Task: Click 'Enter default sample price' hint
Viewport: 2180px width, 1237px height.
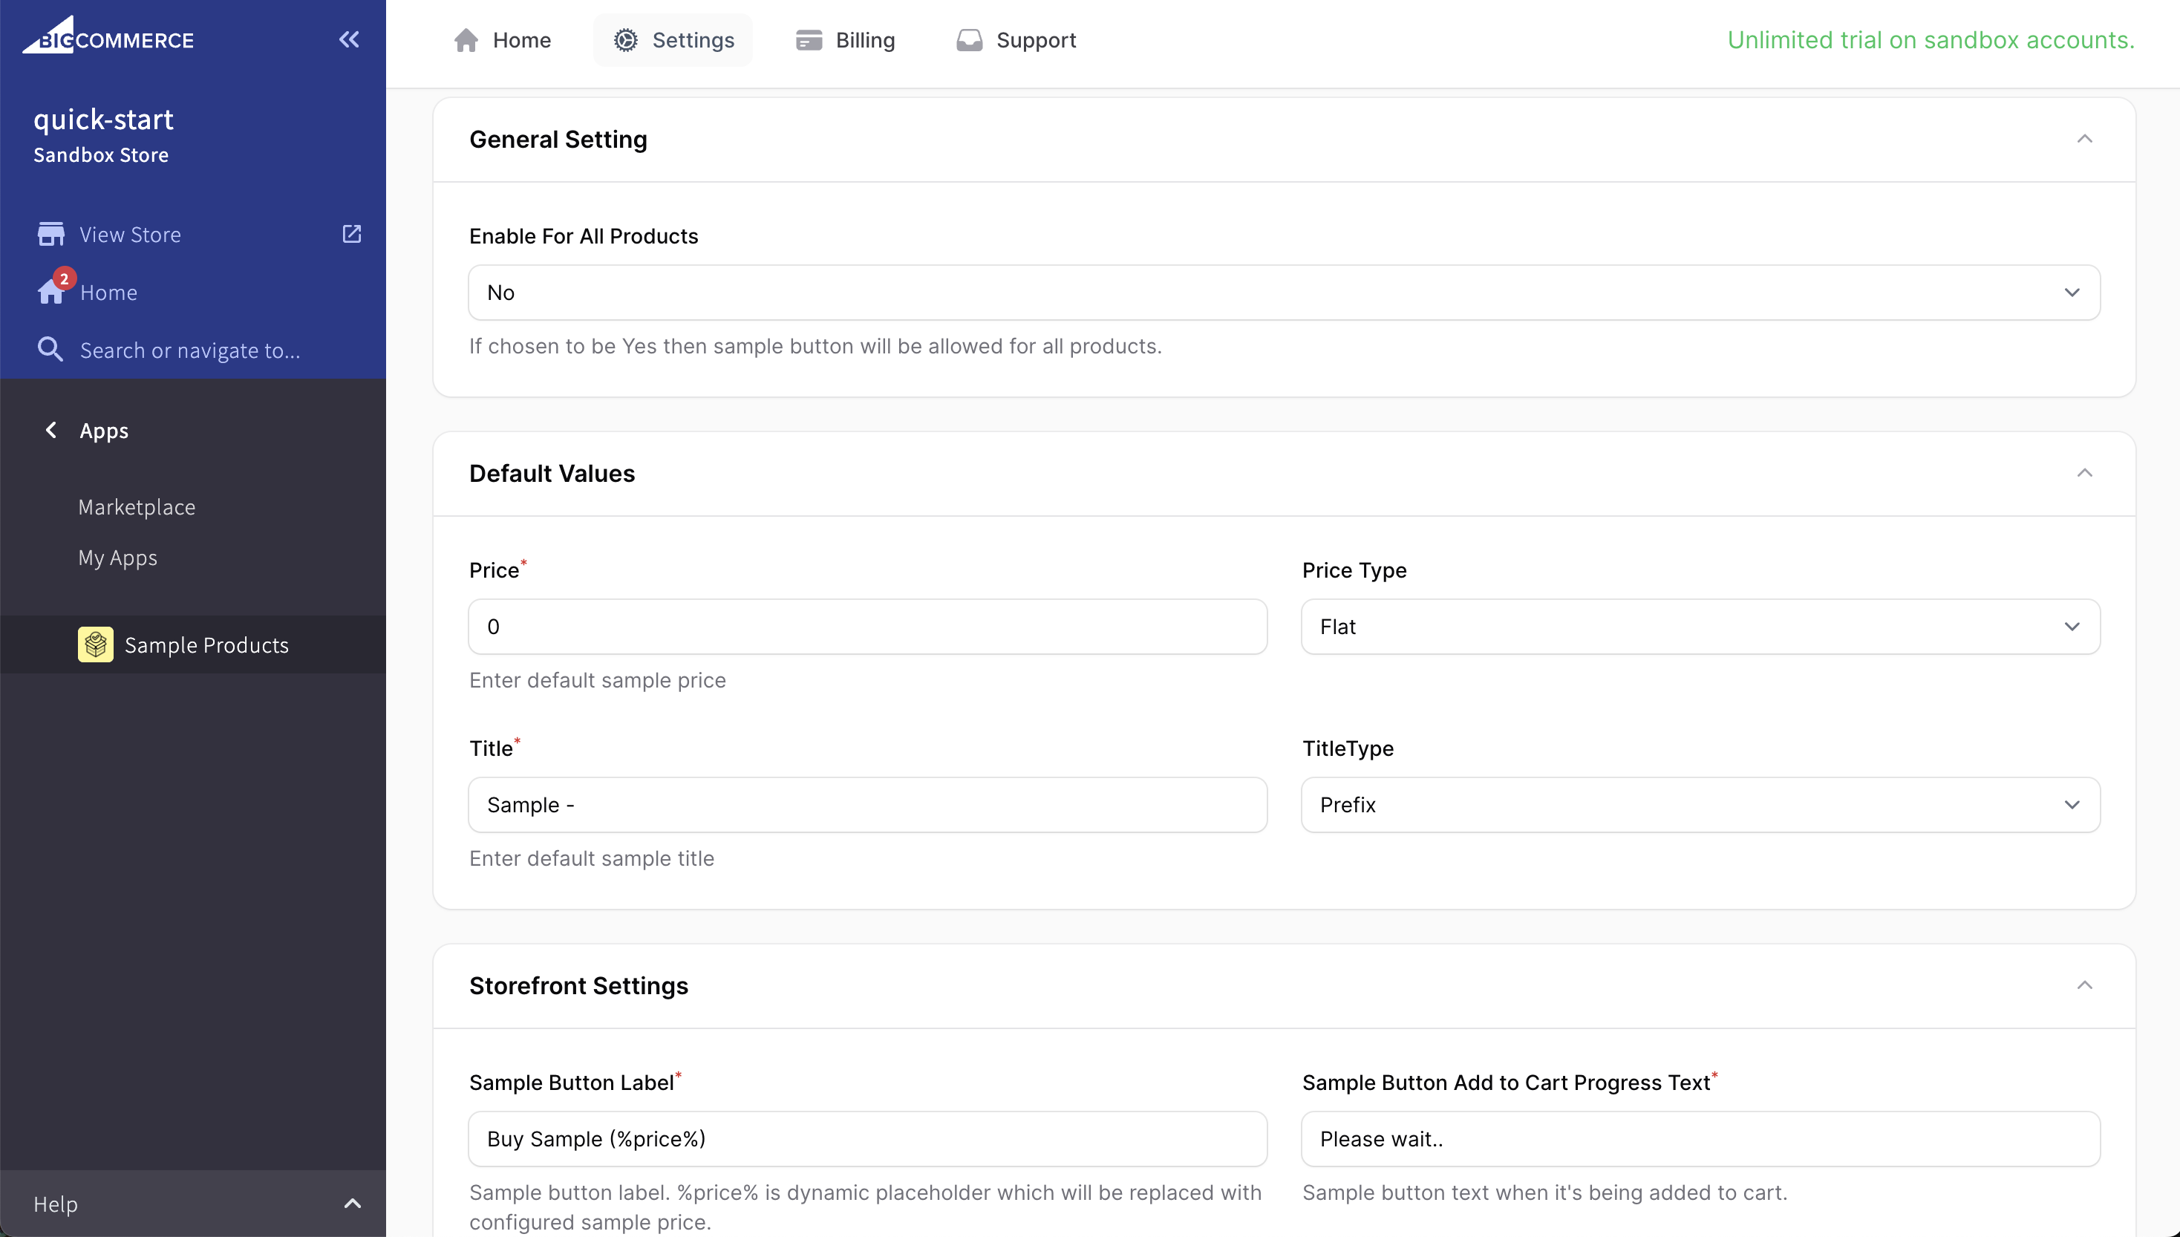Action: [597, 681]
